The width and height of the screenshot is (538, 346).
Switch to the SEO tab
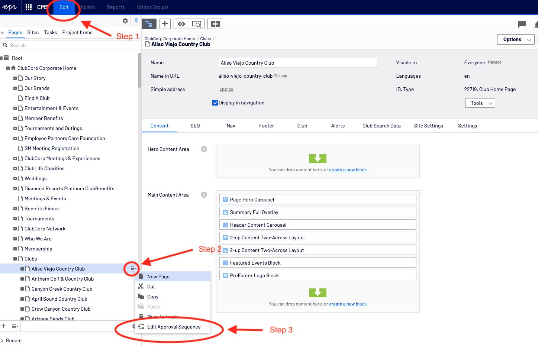195,126
